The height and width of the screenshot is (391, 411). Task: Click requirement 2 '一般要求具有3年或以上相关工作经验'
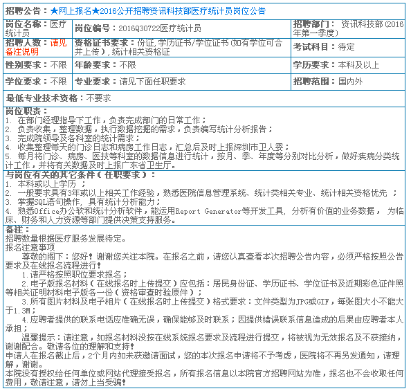(201, 193)
